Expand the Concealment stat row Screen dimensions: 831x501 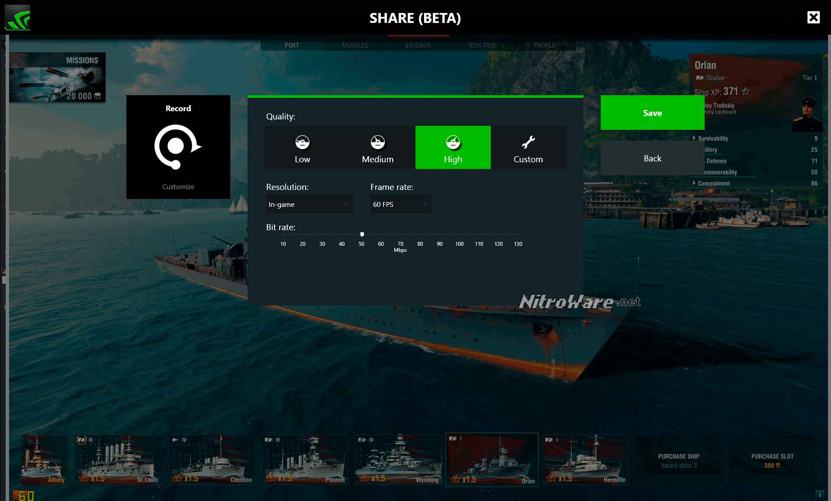point(755,183)
